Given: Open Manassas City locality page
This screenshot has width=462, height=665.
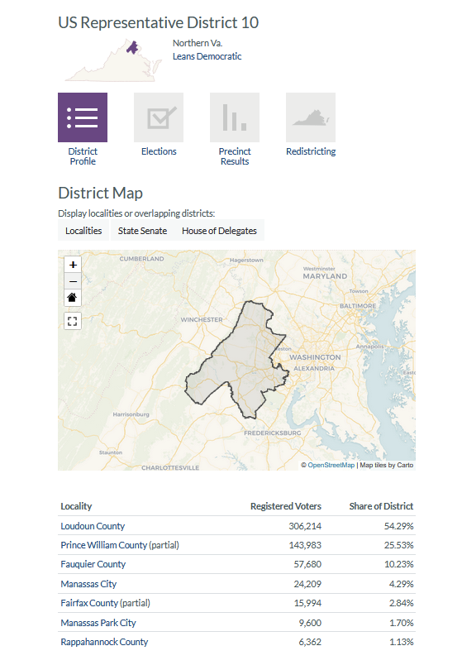Looking at the screenshot, I should [x=88, y=584].
